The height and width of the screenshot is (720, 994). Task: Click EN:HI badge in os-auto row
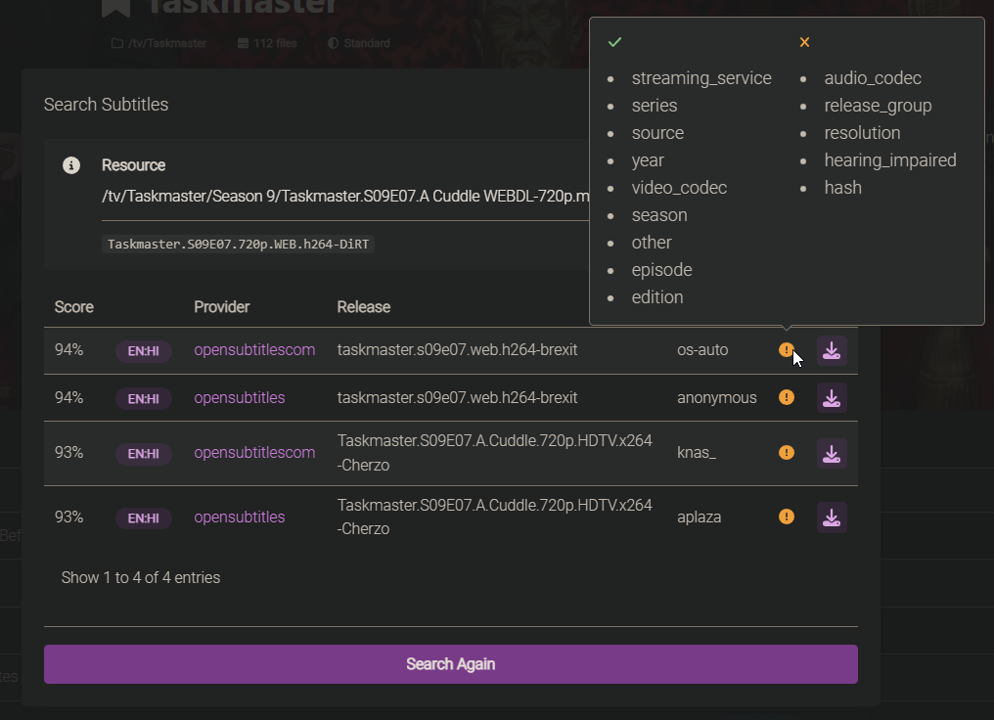pos(143,351)
